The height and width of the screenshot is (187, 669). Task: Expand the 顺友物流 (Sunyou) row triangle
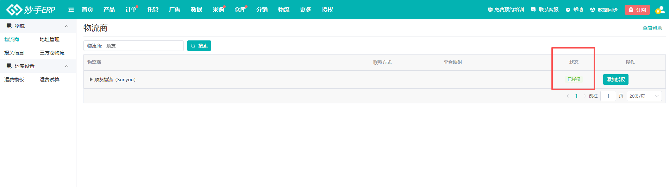(91, 79)
